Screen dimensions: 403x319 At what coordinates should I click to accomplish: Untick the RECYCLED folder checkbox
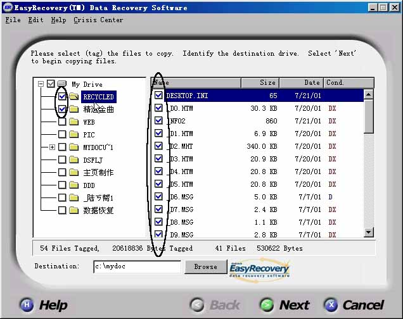tap(62, 96)
